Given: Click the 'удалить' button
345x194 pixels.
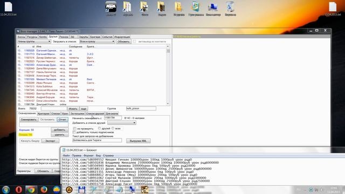Looking at the screenshot, I should coord(59,135).
